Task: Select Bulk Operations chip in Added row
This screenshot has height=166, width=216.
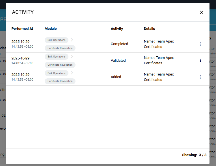Action: pos(57,73)
